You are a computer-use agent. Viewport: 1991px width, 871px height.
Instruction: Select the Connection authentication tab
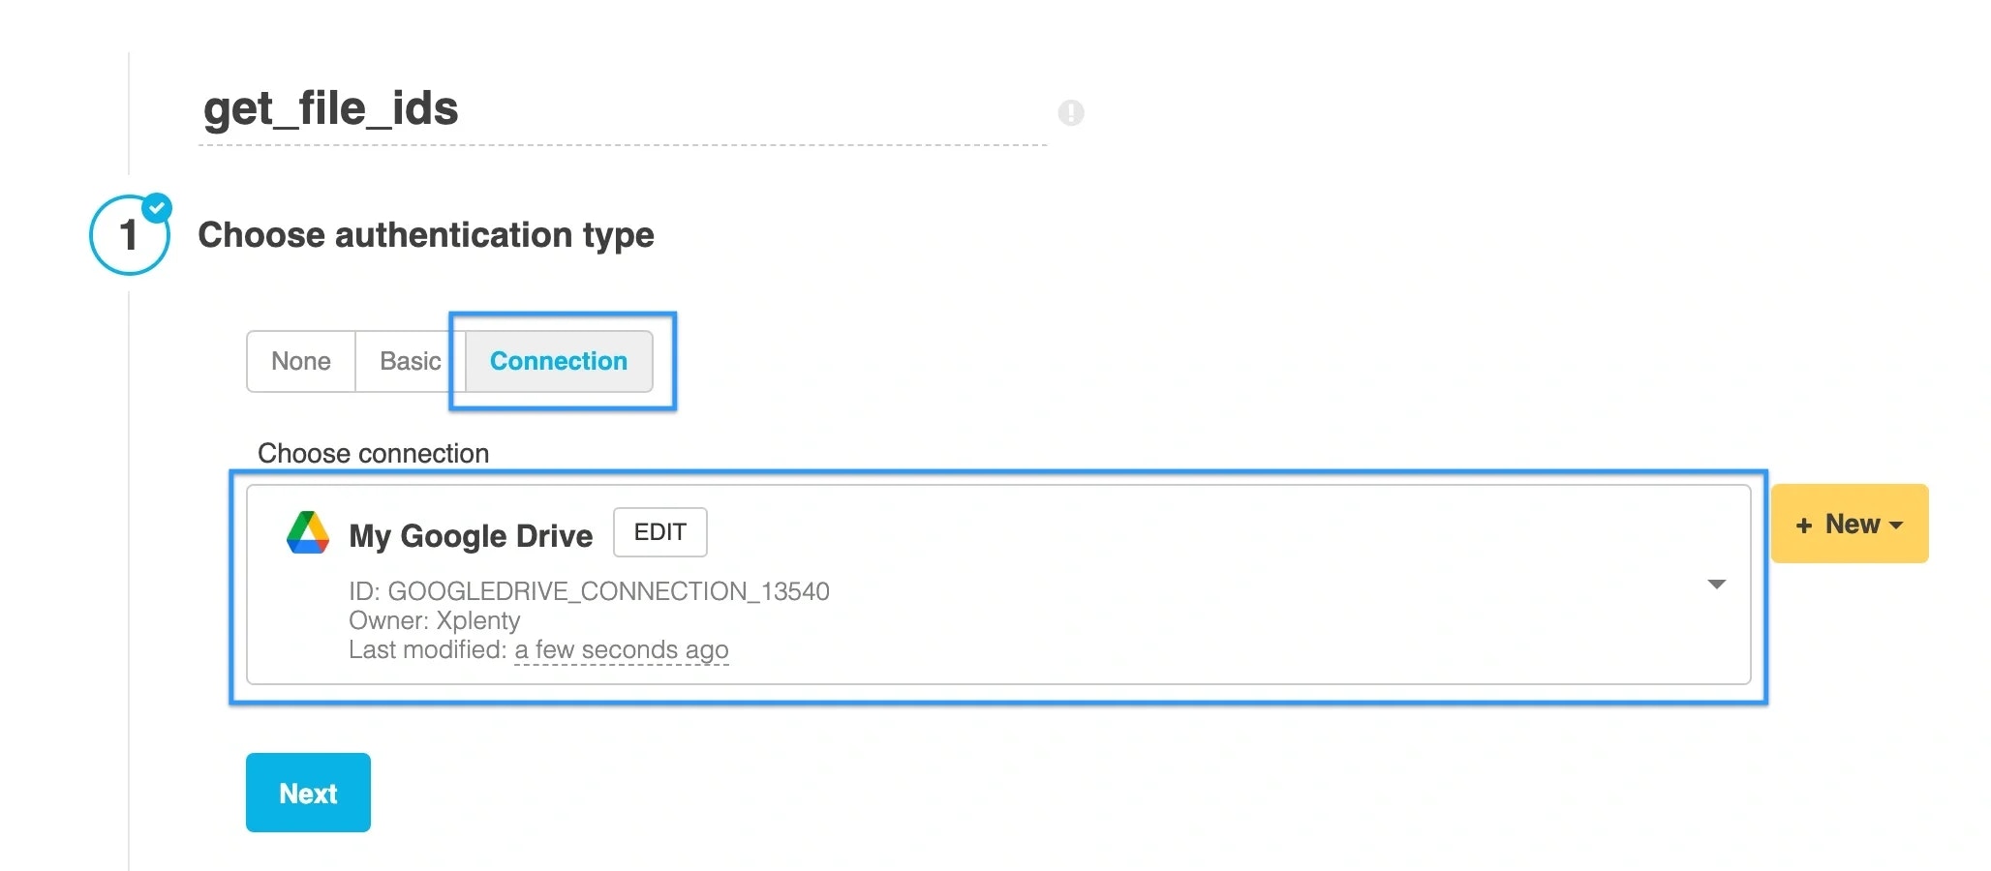[559, 361]
